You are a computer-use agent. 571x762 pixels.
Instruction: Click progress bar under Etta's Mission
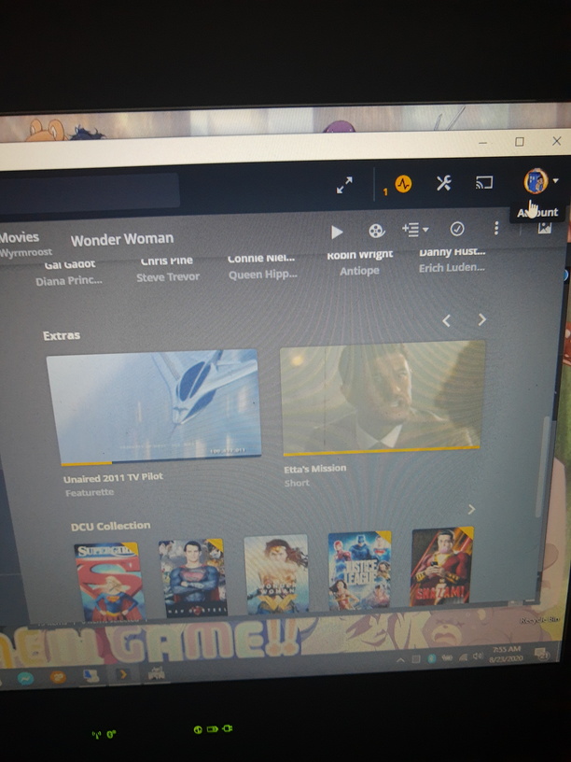[x=382, y=450]
